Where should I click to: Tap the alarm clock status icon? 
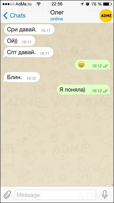tap(88, 4)
